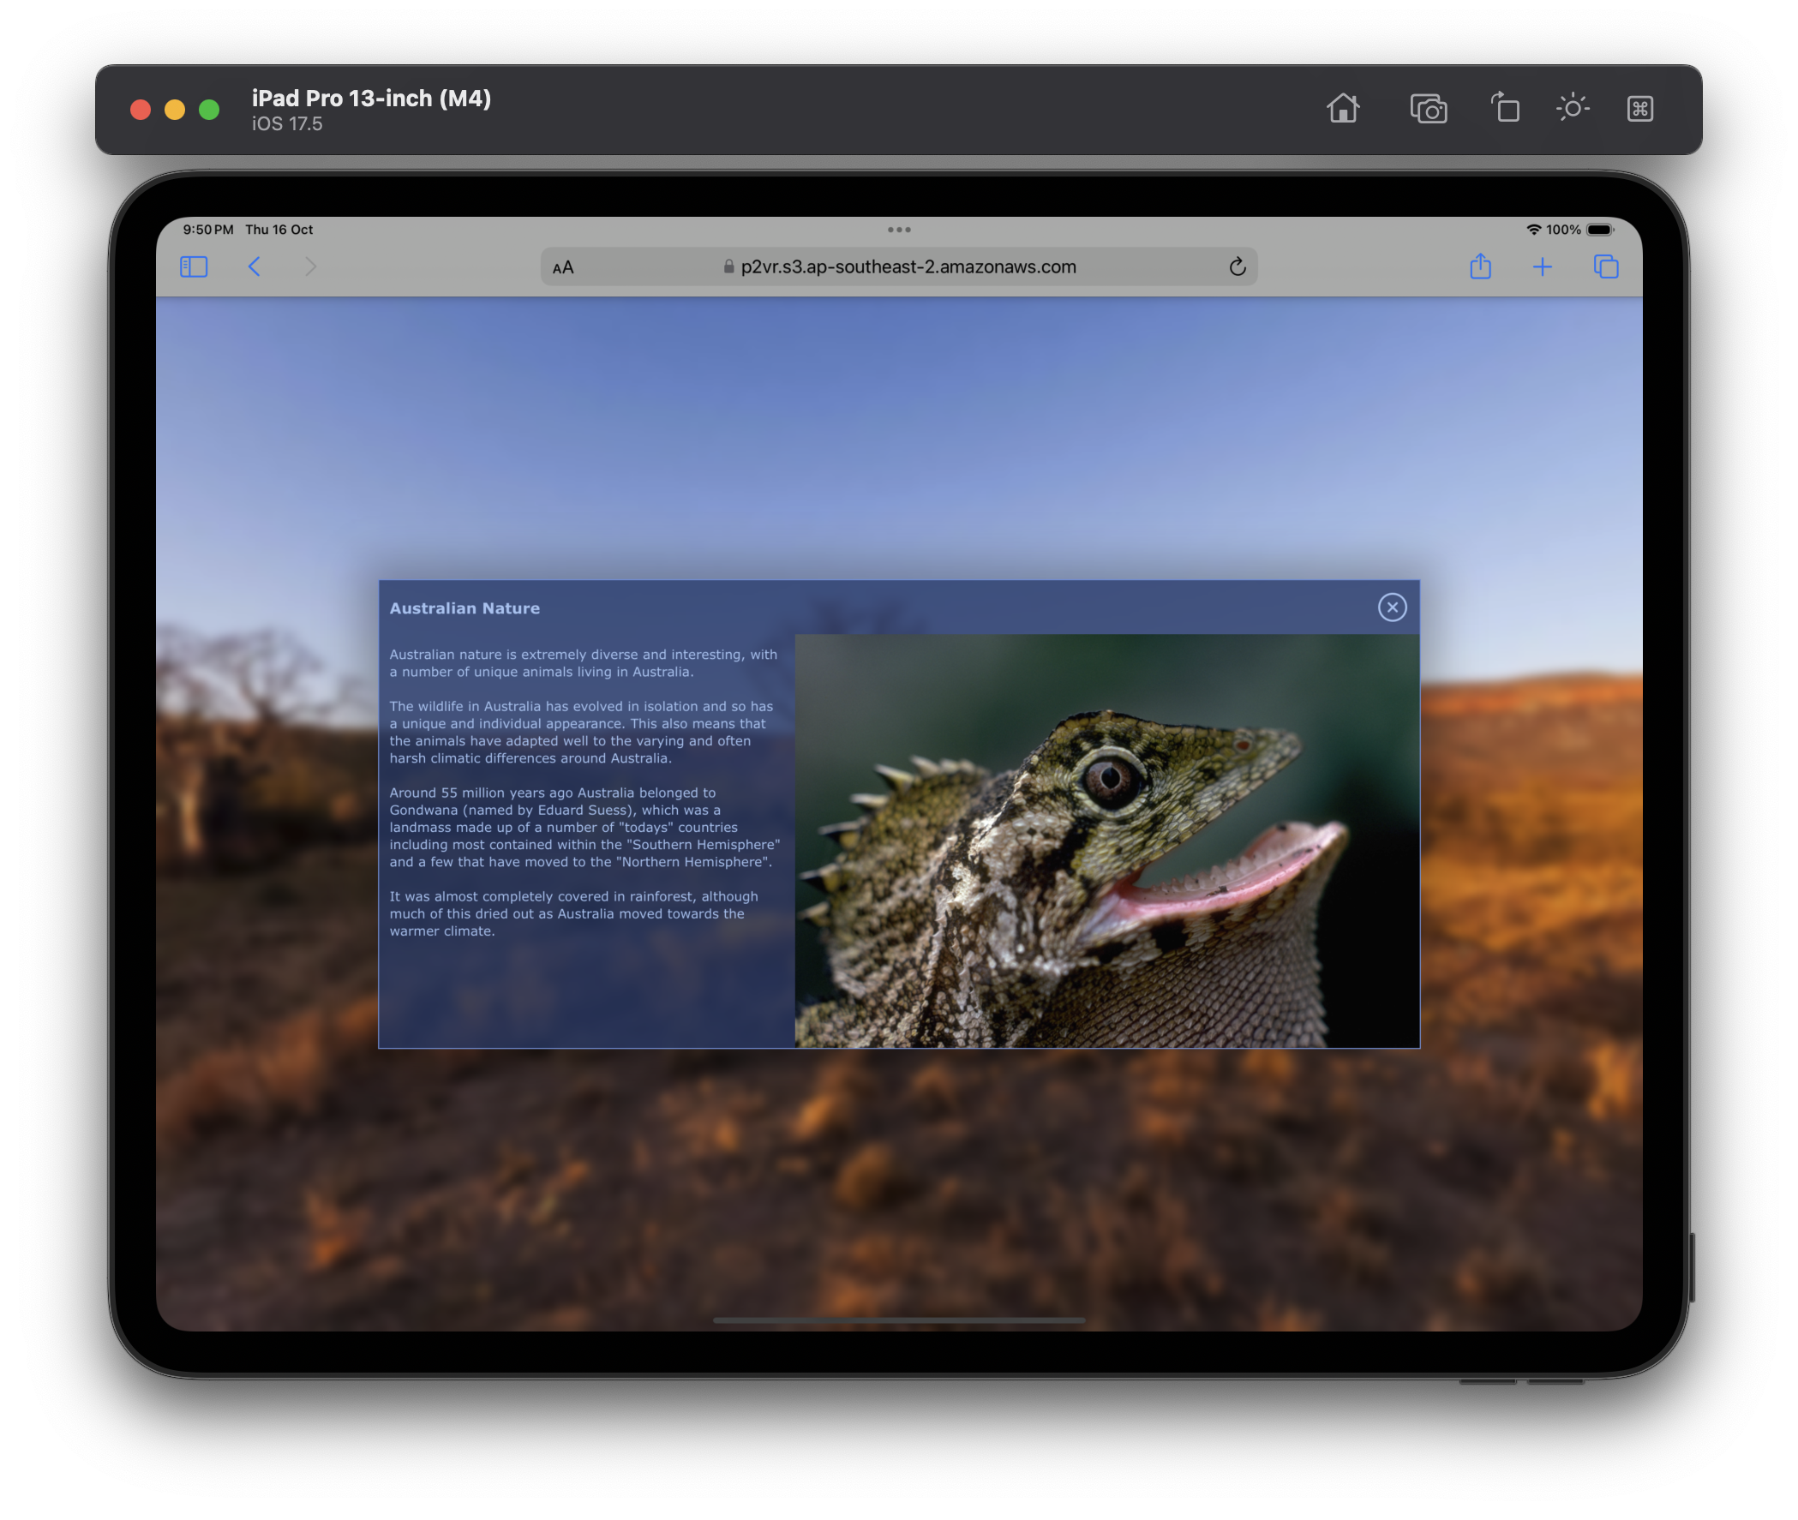Open the AA reader format menu
This screenshot has height=1520, width=1798.
tap(563, 268)
